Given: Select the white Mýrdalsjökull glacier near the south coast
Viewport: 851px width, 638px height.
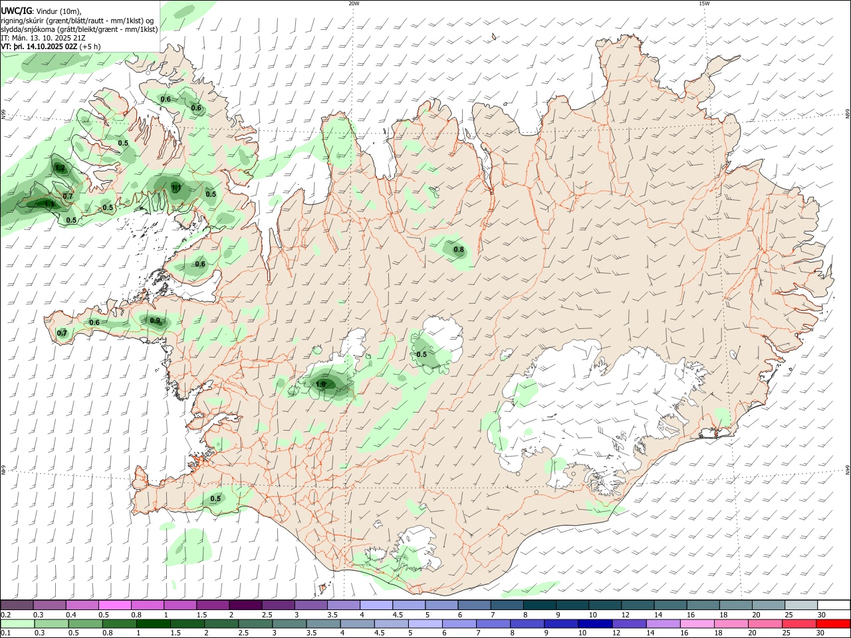Looking at the screenshot, I should 416,548.
